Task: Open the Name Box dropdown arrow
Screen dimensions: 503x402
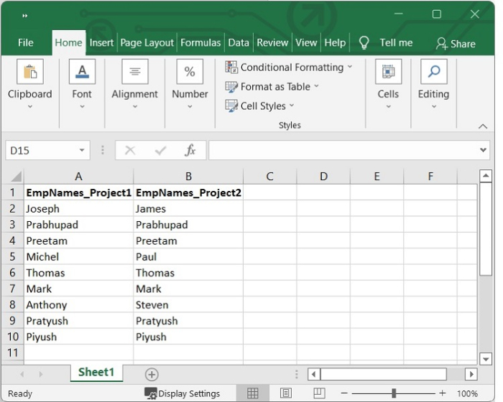Action: click(x=83, y=151)
